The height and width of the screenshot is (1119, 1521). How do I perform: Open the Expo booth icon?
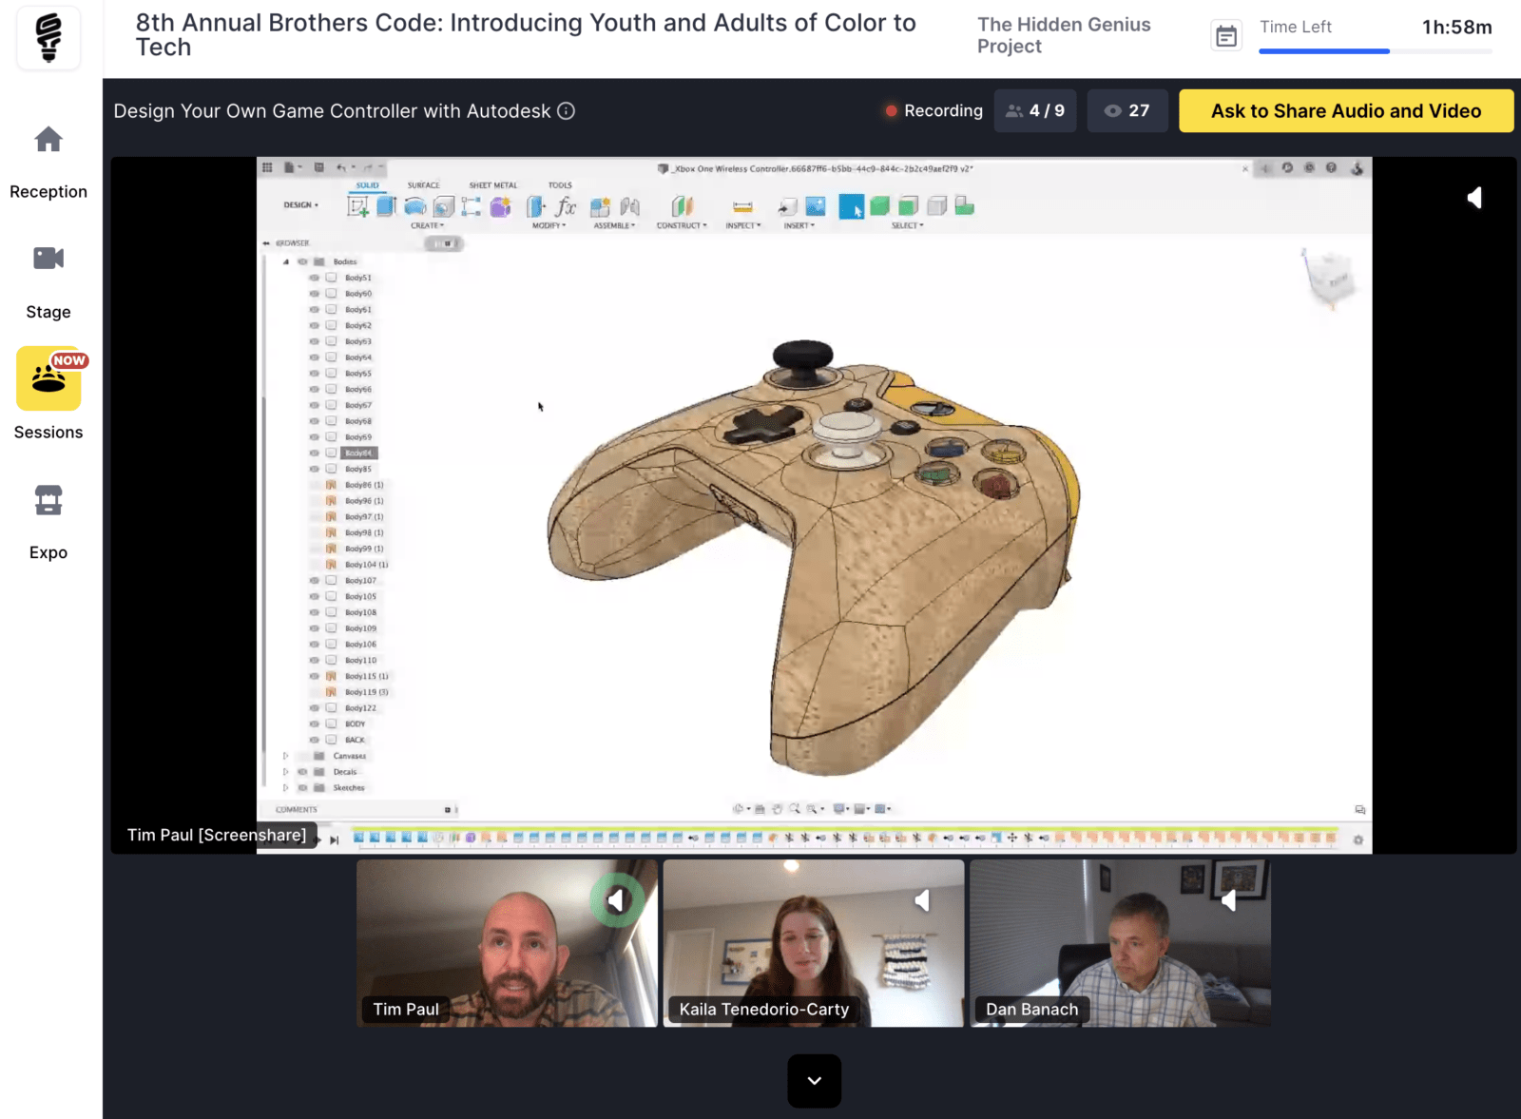click(x=48, y=500)
